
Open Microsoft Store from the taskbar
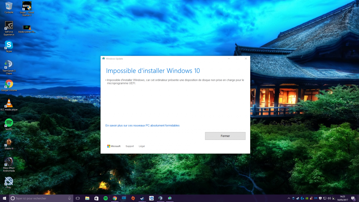tap(96, 198)
